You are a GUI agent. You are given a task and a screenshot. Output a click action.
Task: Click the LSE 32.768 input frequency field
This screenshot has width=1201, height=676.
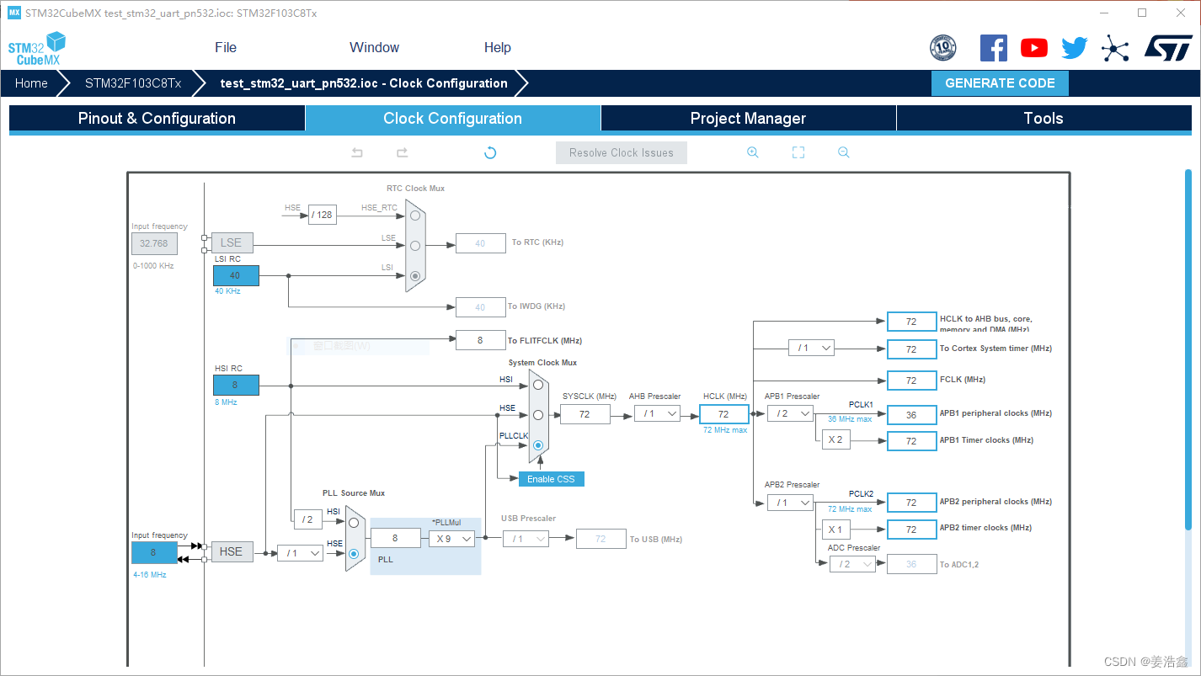[x=154, y=243]
